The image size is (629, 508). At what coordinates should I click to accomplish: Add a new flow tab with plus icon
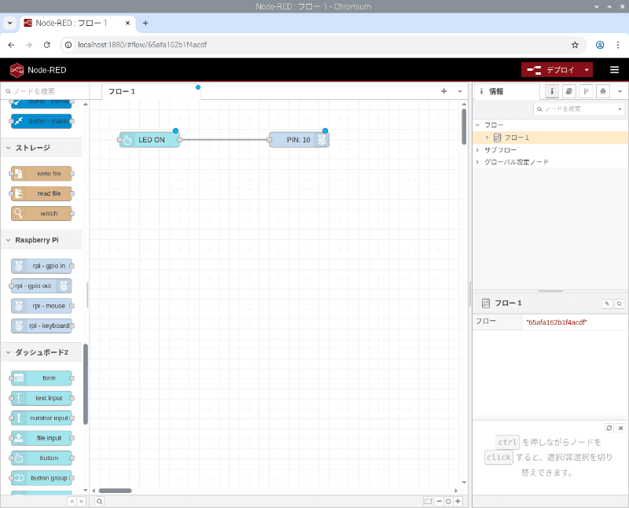443,91
